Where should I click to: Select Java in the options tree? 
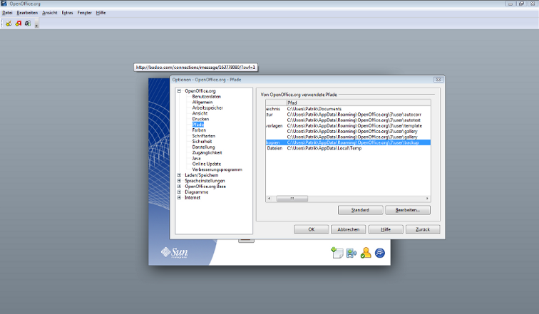pos(196,158)
